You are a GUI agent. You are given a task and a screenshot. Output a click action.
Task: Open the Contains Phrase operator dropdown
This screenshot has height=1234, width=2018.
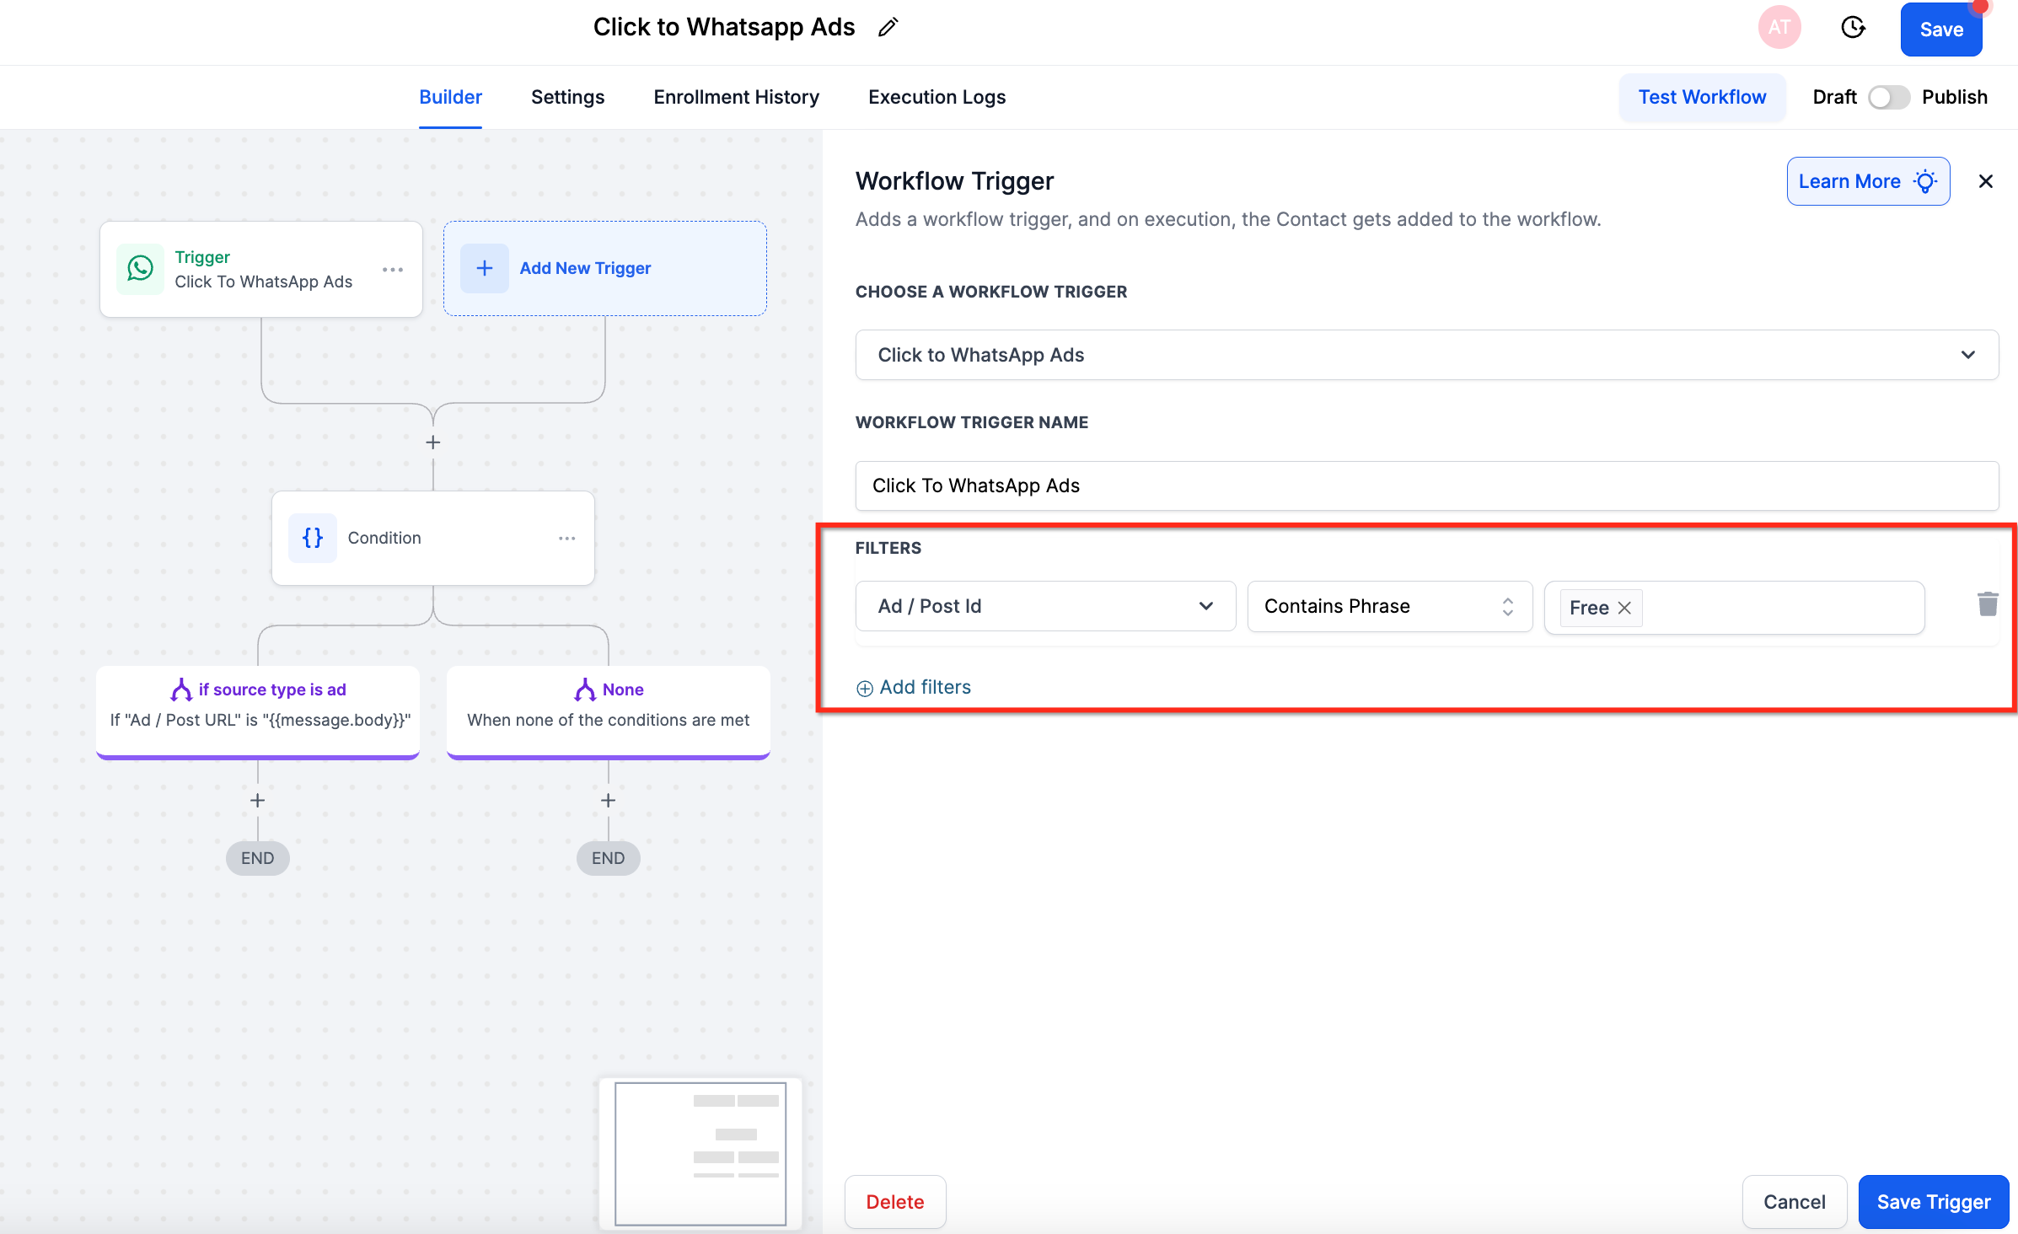(x=1389, y=606)
